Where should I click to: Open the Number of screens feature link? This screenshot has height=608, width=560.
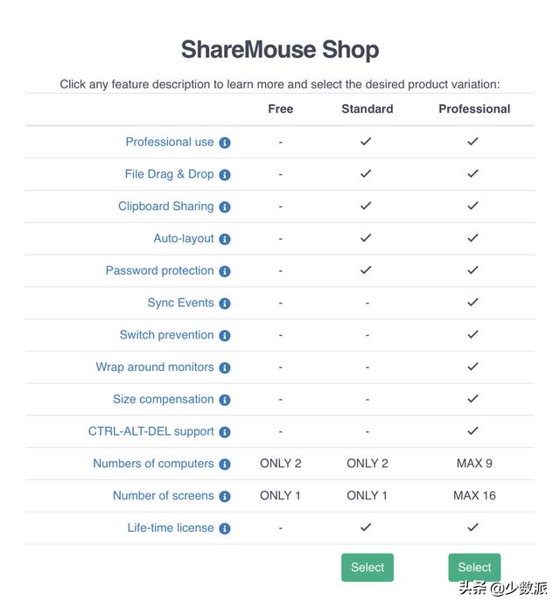tap(164, 495)
